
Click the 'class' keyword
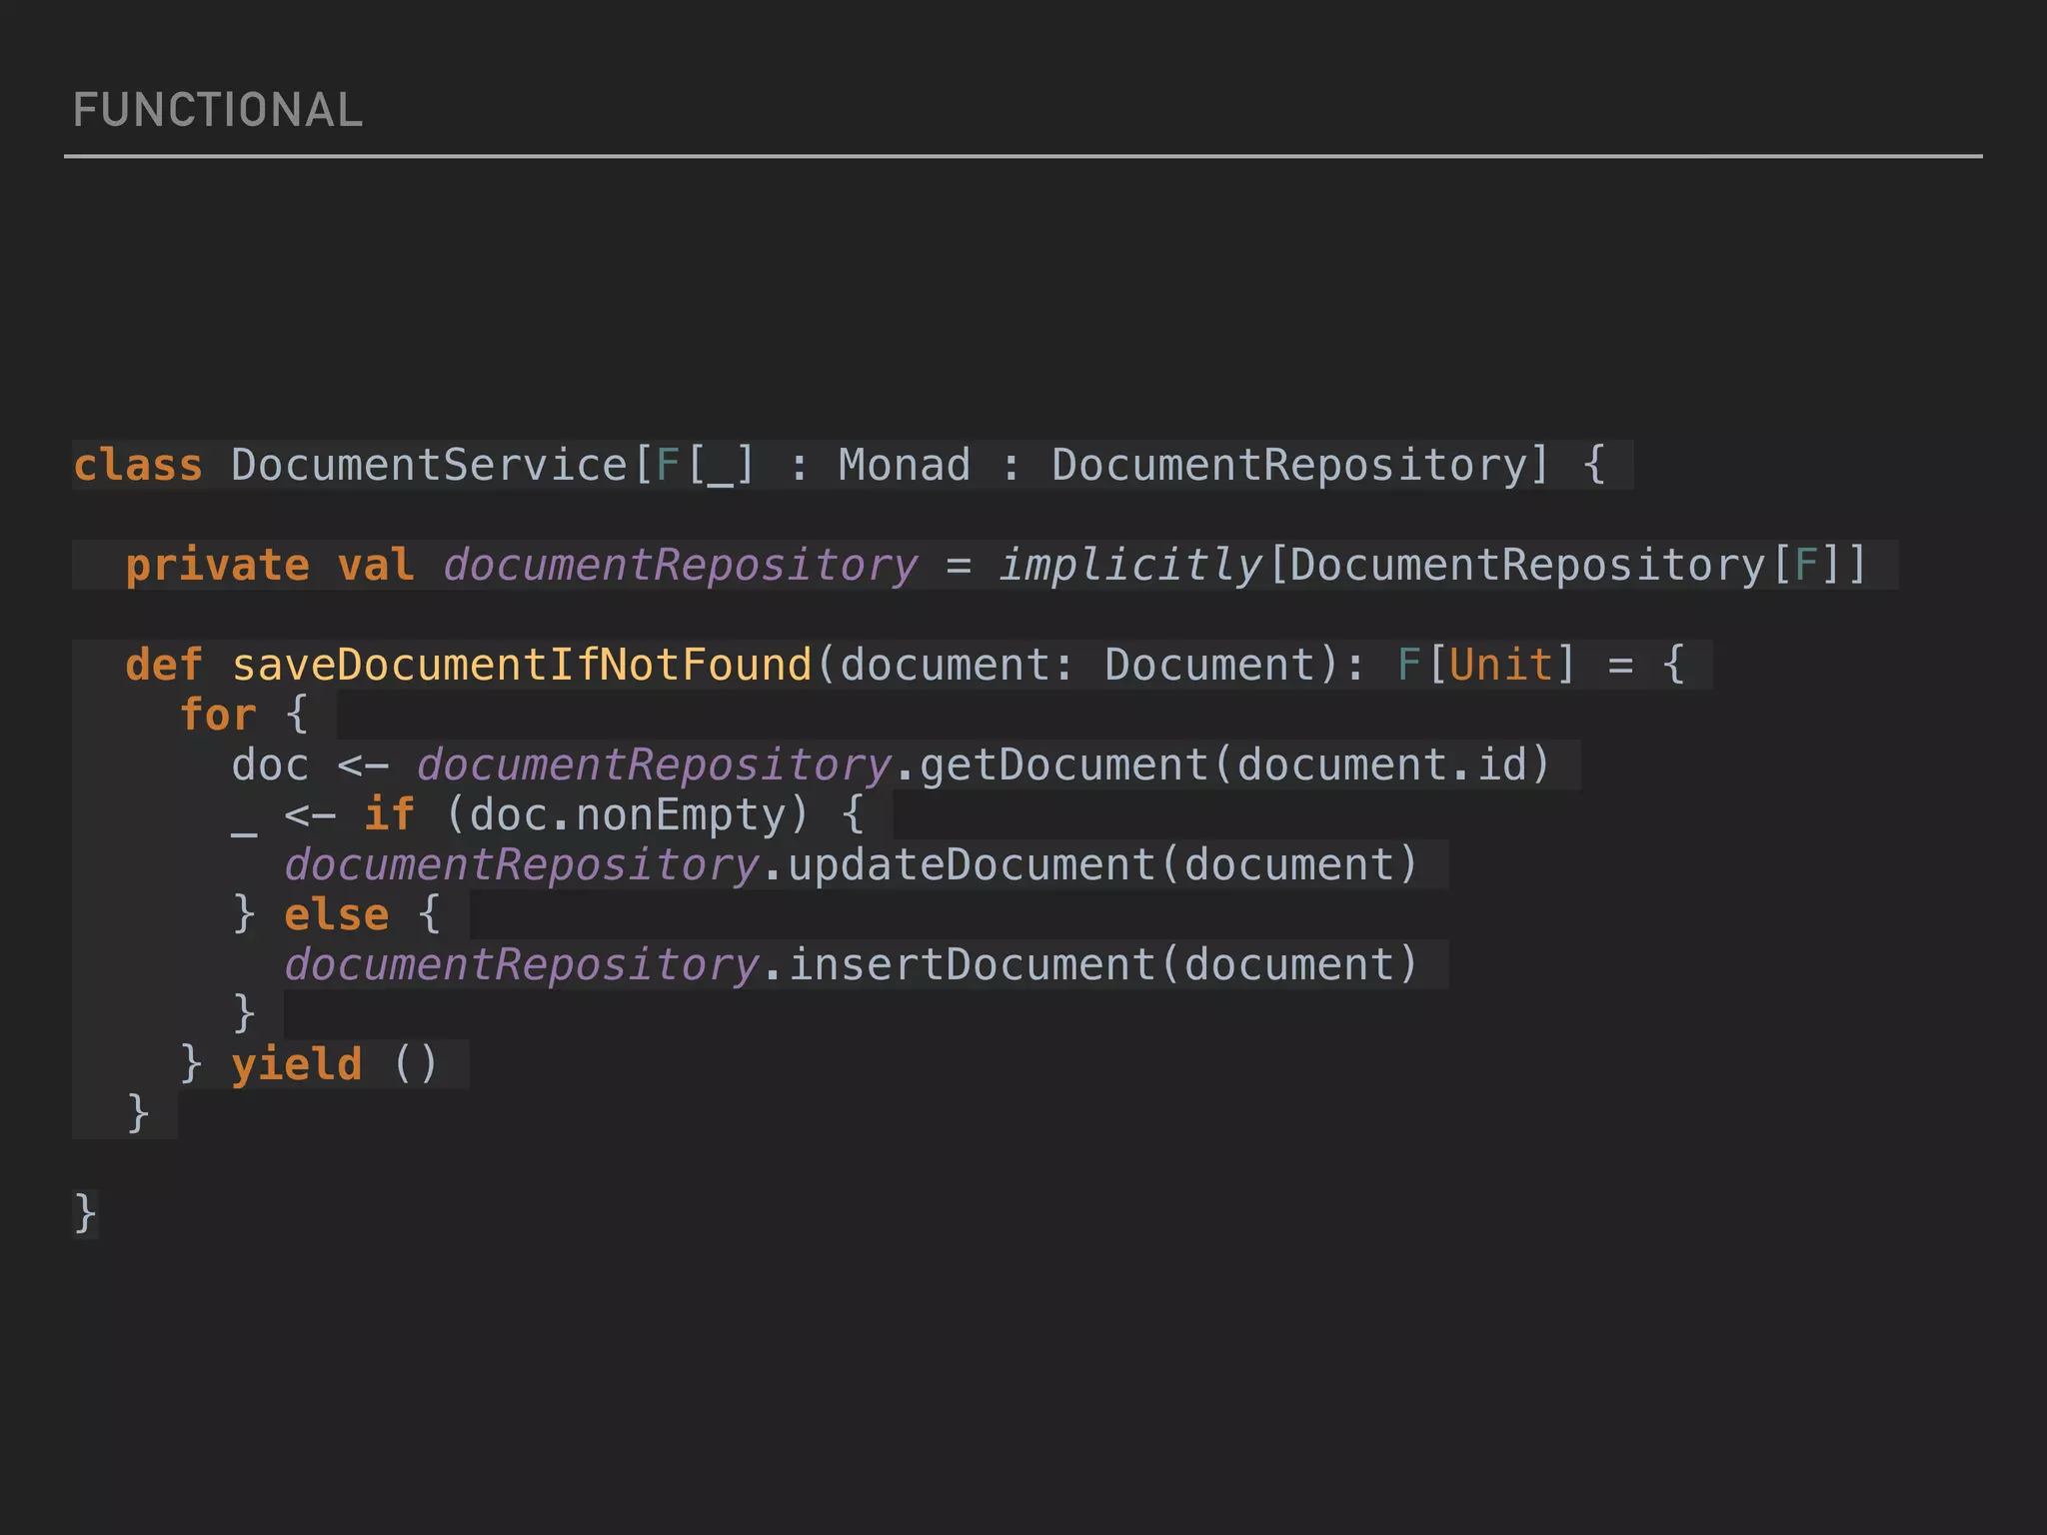[138, 466]
